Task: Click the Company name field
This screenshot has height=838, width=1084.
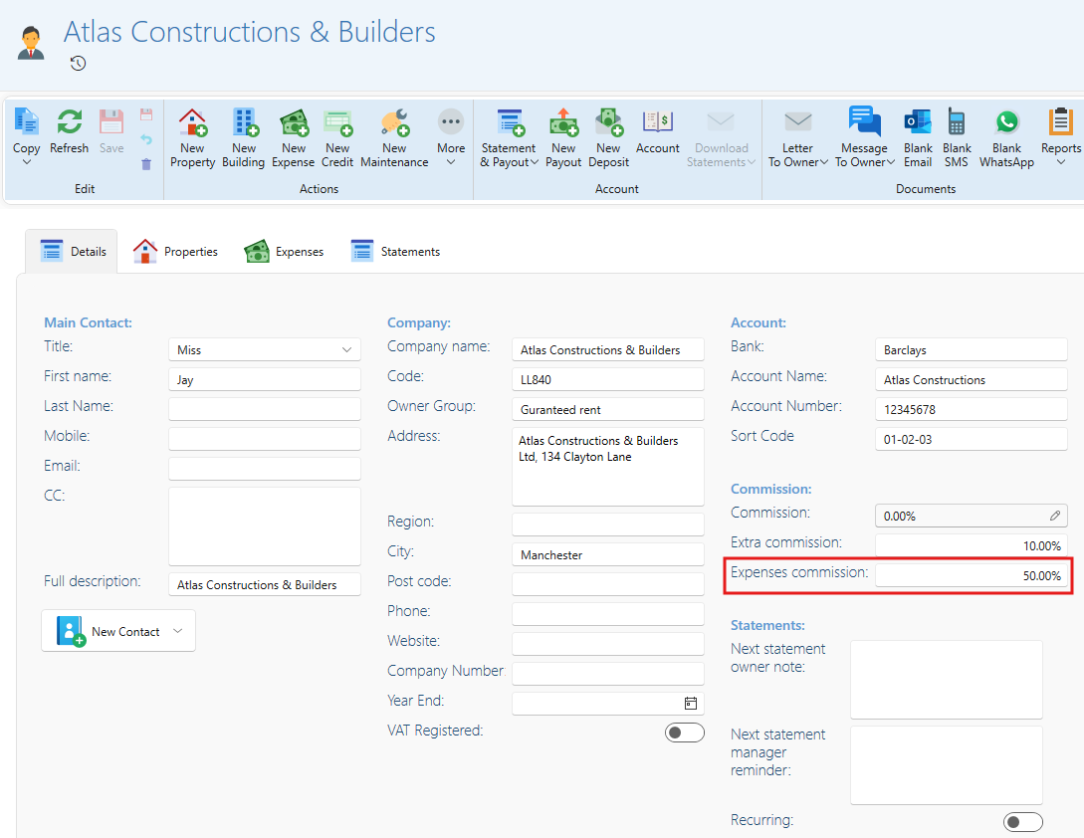Action: (608, 350)
